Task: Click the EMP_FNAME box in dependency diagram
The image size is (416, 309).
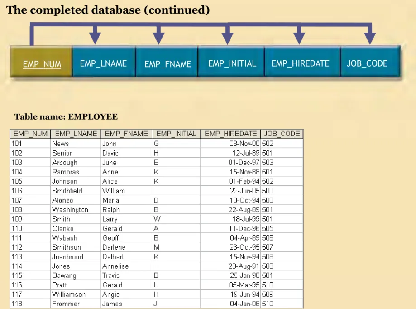Action: [167, 61]
